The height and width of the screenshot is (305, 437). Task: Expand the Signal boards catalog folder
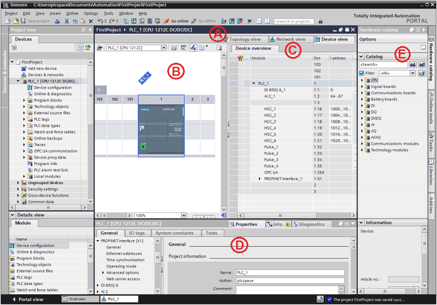[x=362, y=86]
